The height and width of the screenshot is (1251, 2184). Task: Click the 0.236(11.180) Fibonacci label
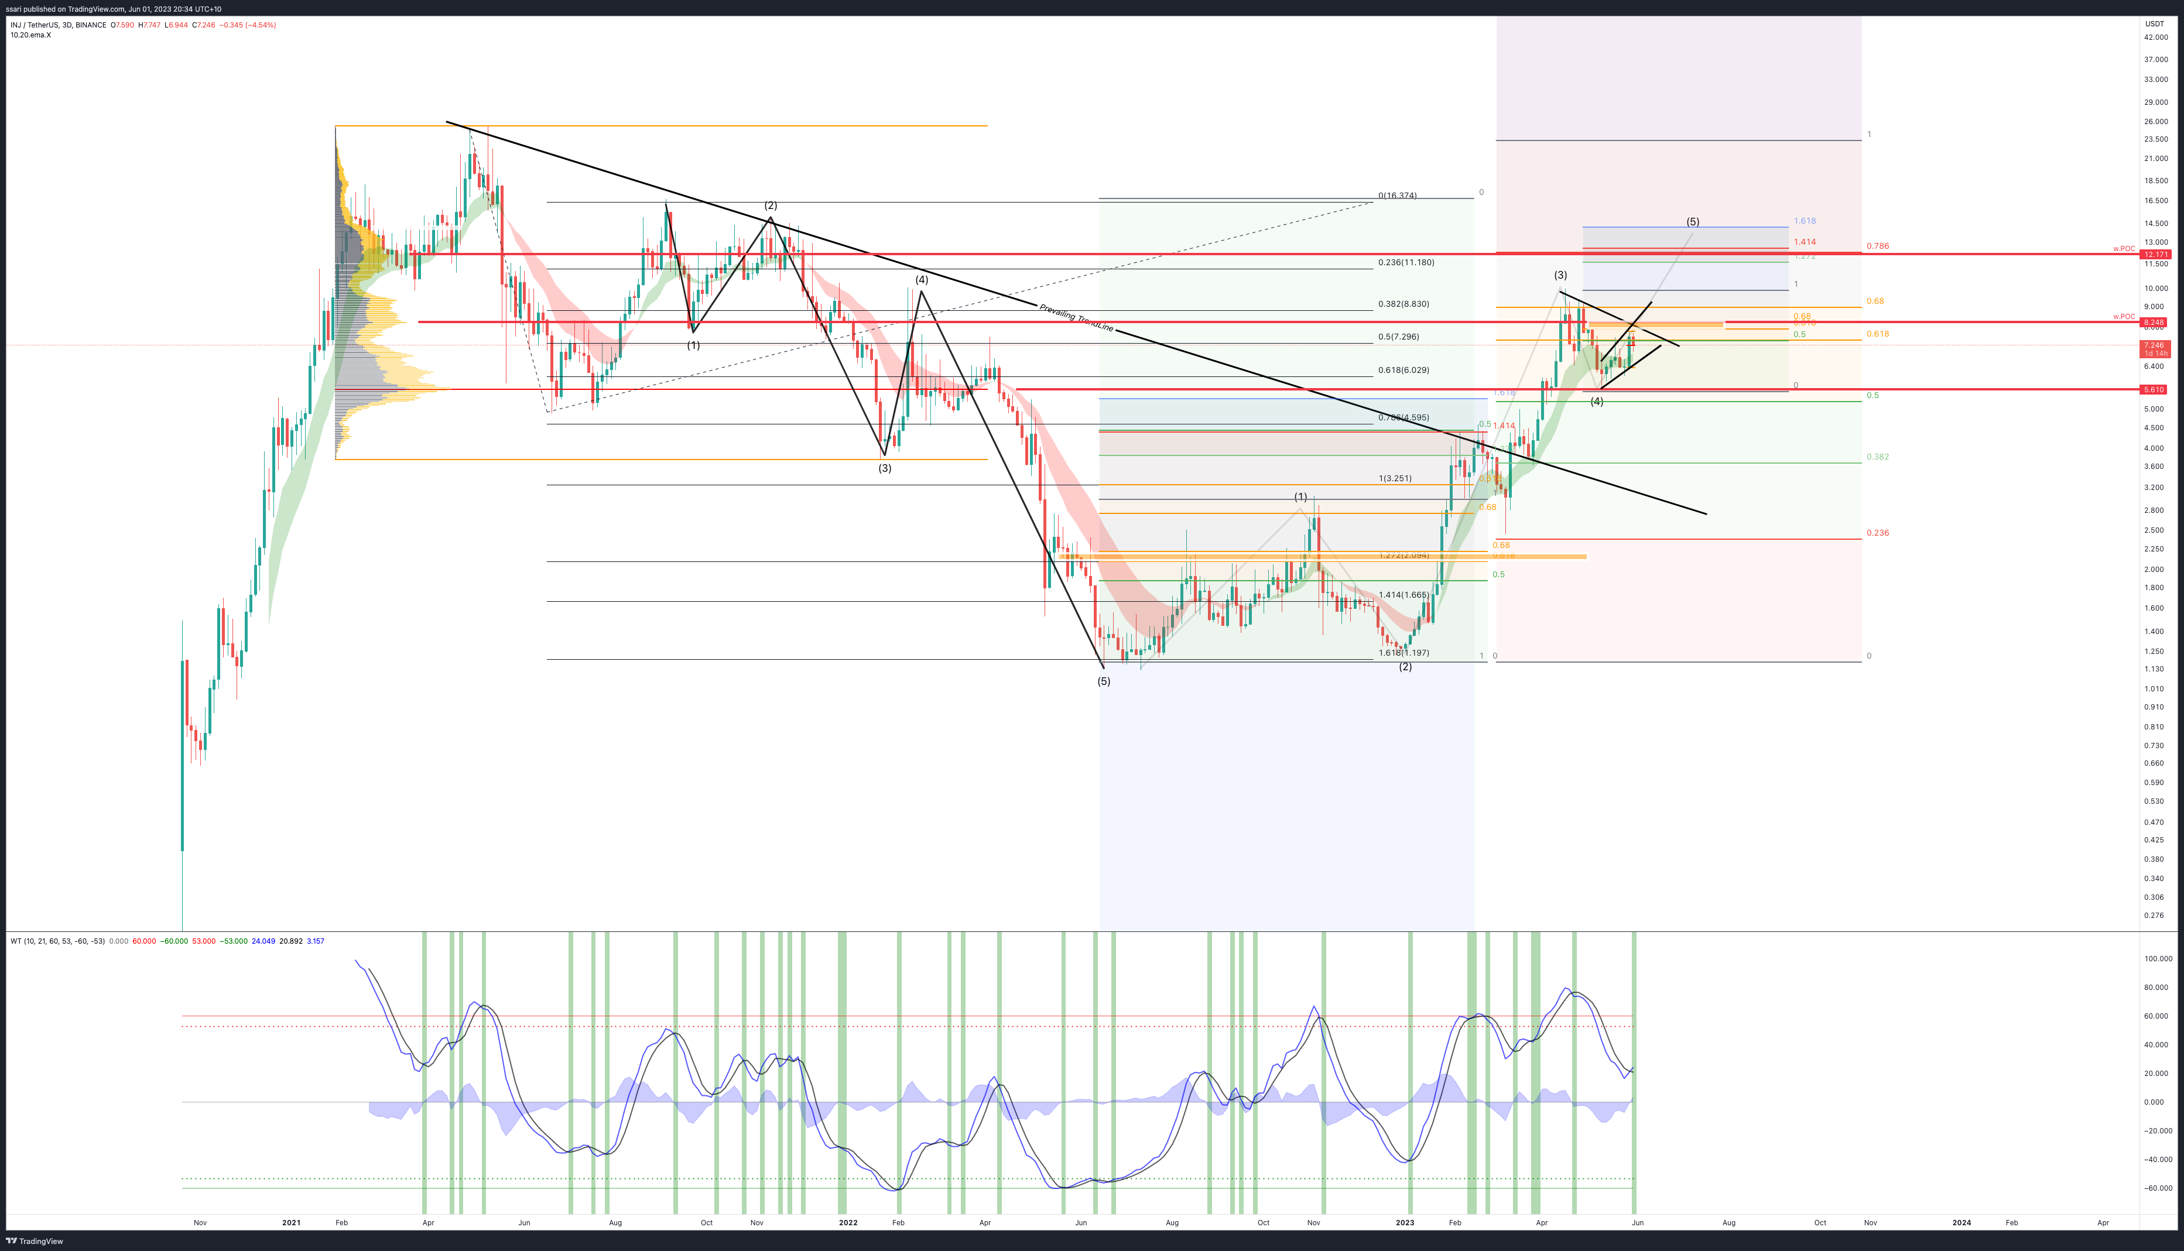click(x=1406, y=262)
